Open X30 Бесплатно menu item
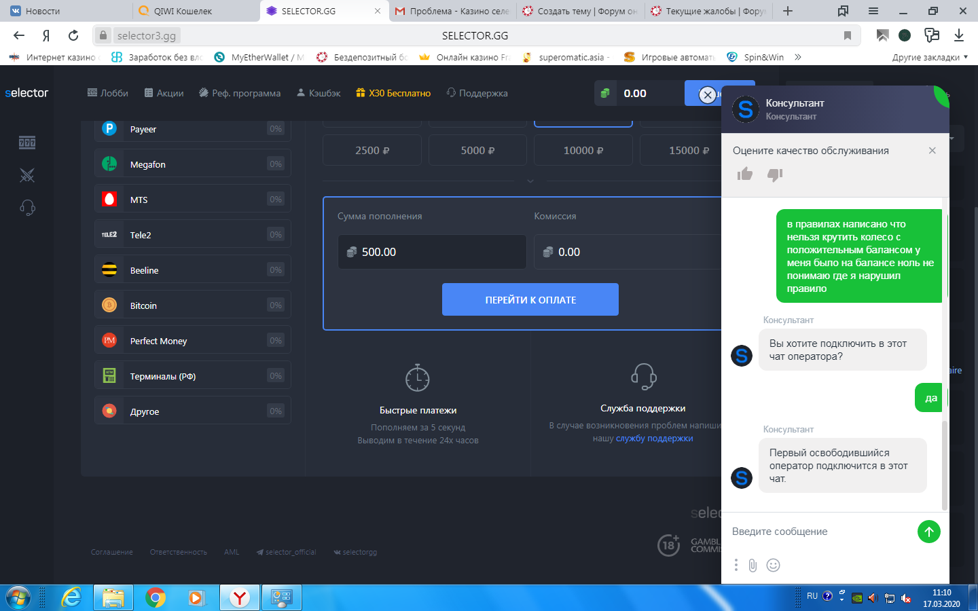 click(x=393, y=93)
